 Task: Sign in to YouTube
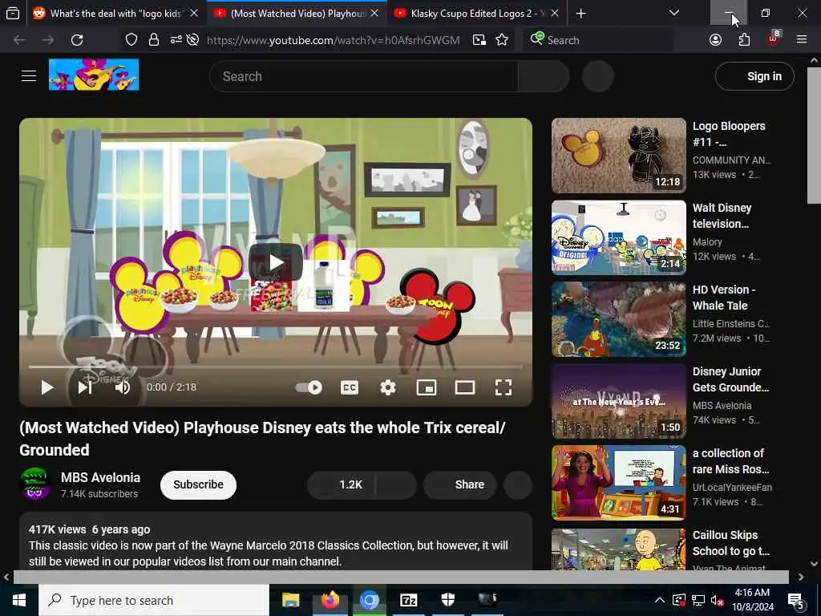point(754,76)
